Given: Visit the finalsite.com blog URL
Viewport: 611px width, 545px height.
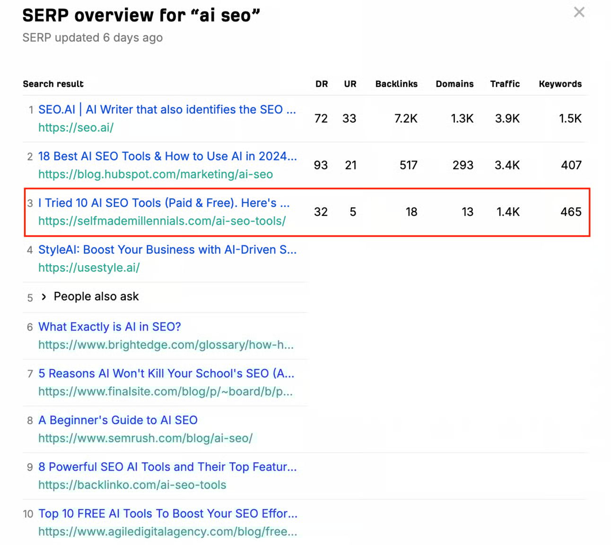Looking at the screenshot, I should 166,392.
